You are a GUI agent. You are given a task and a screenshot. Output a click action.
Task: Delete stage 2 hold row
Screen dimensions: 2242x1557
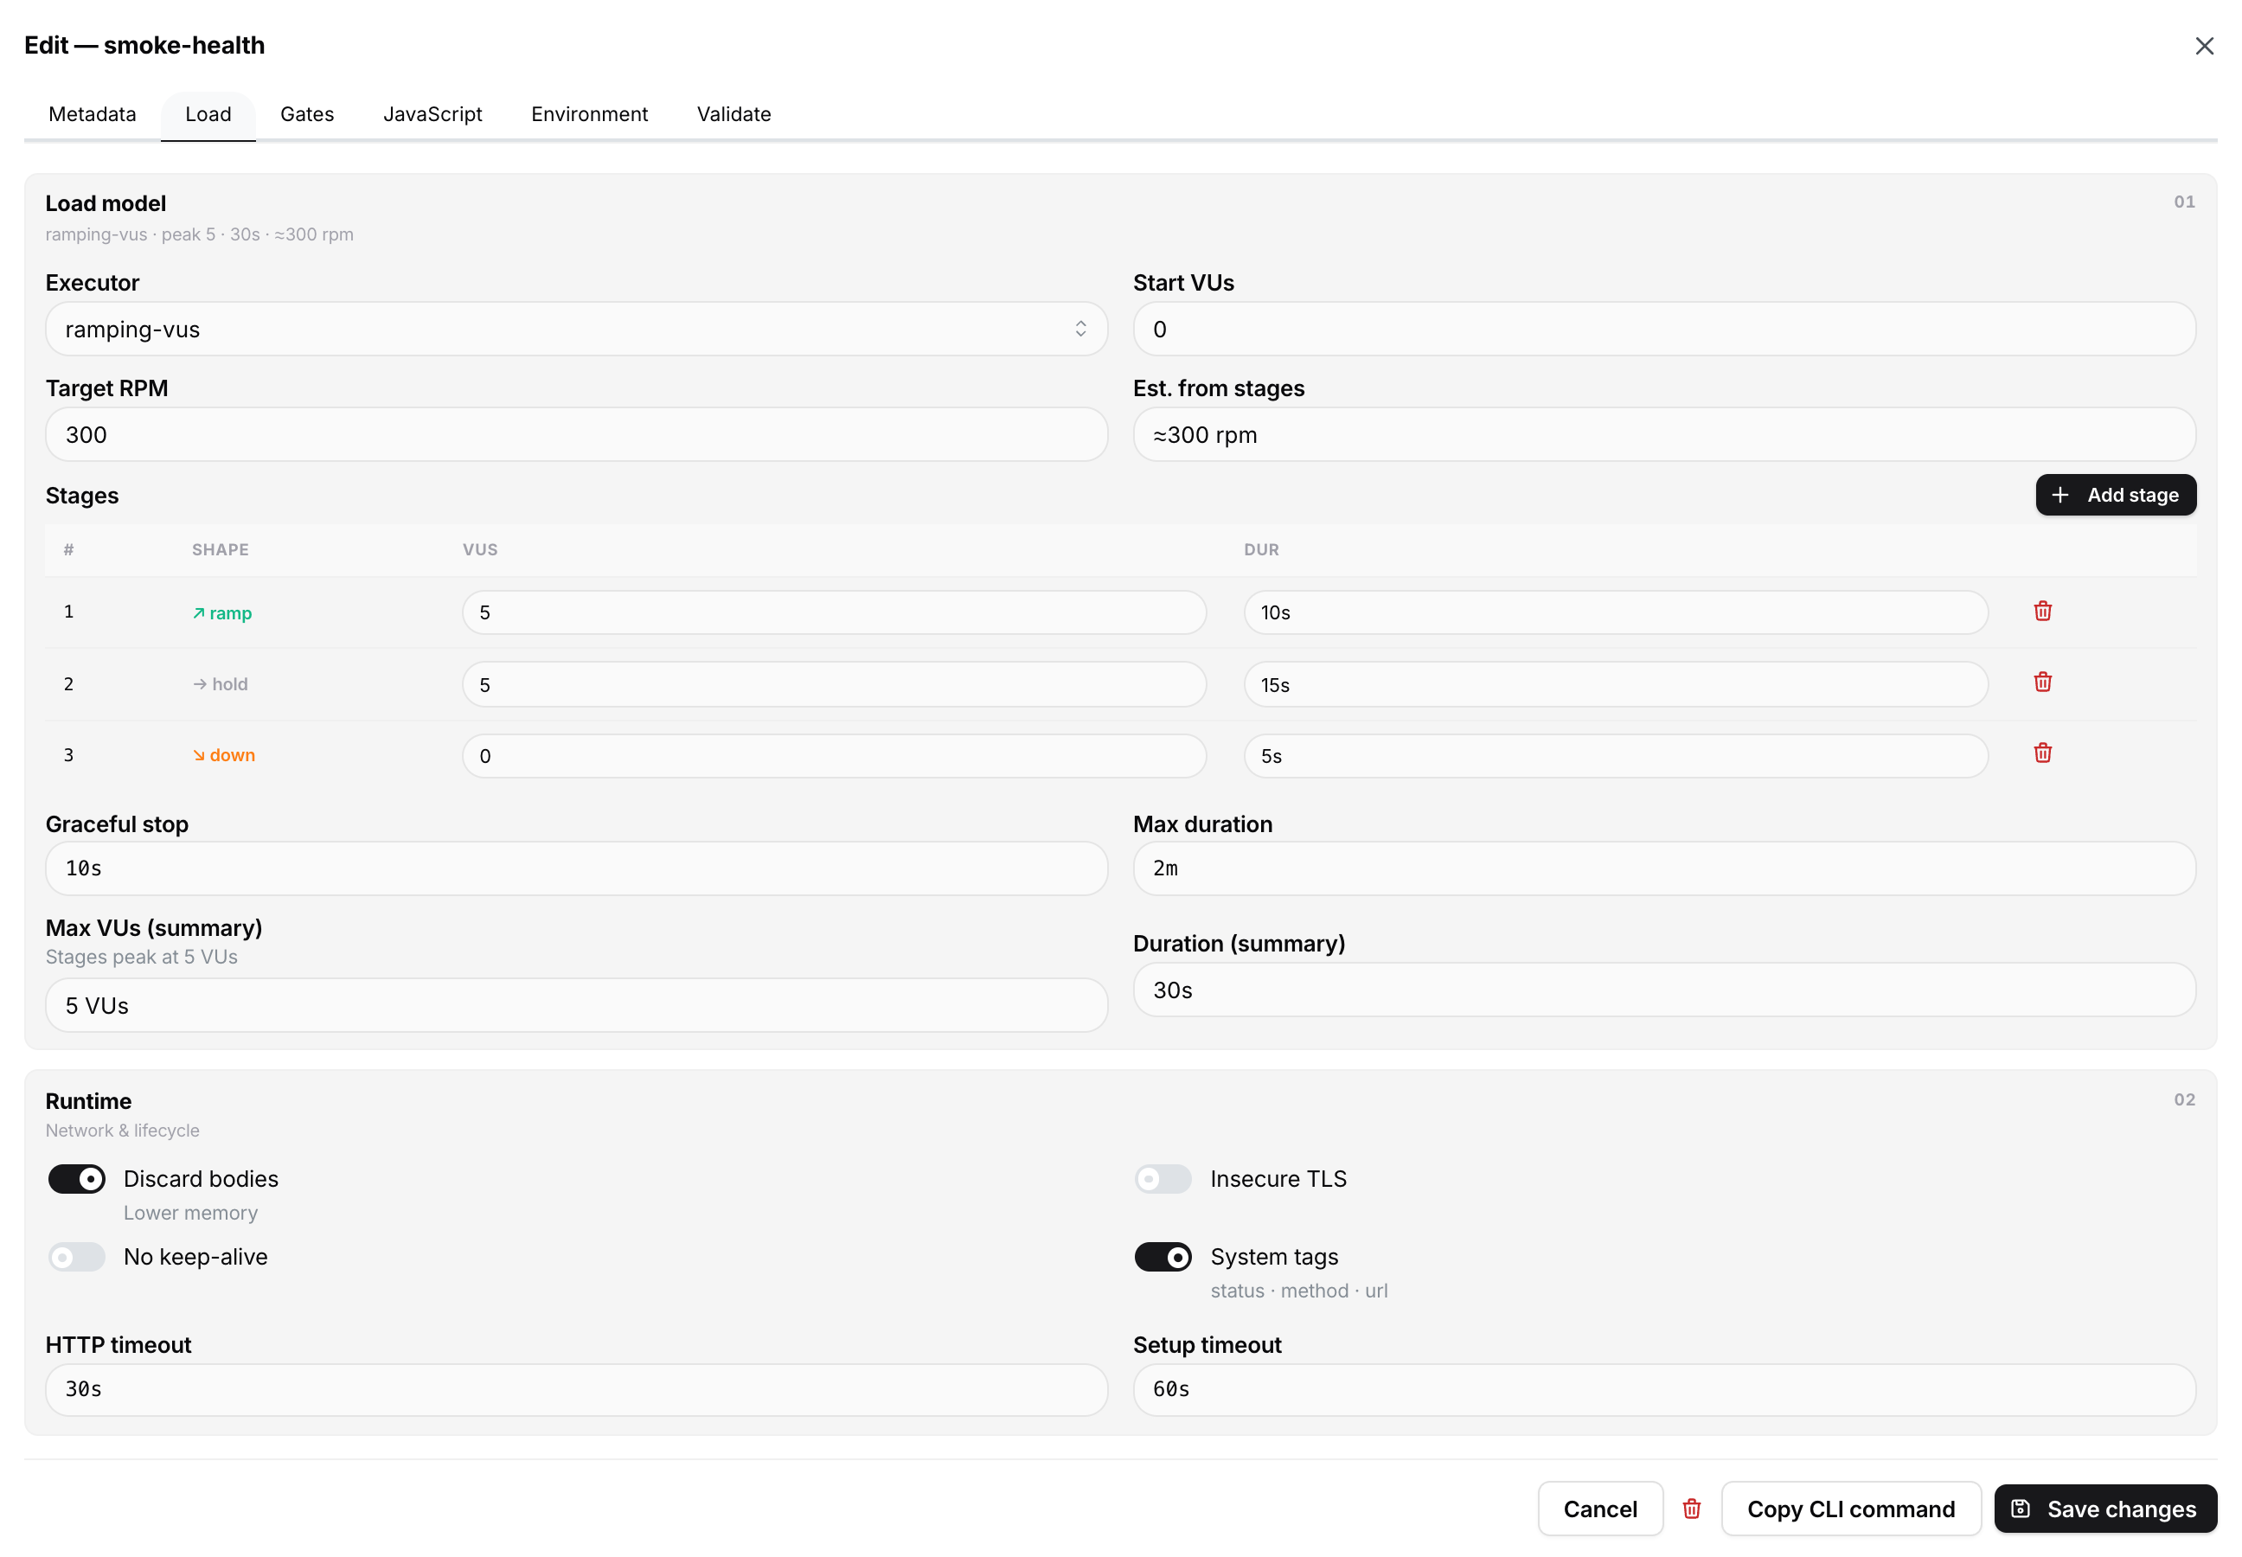pos(2042,682)
